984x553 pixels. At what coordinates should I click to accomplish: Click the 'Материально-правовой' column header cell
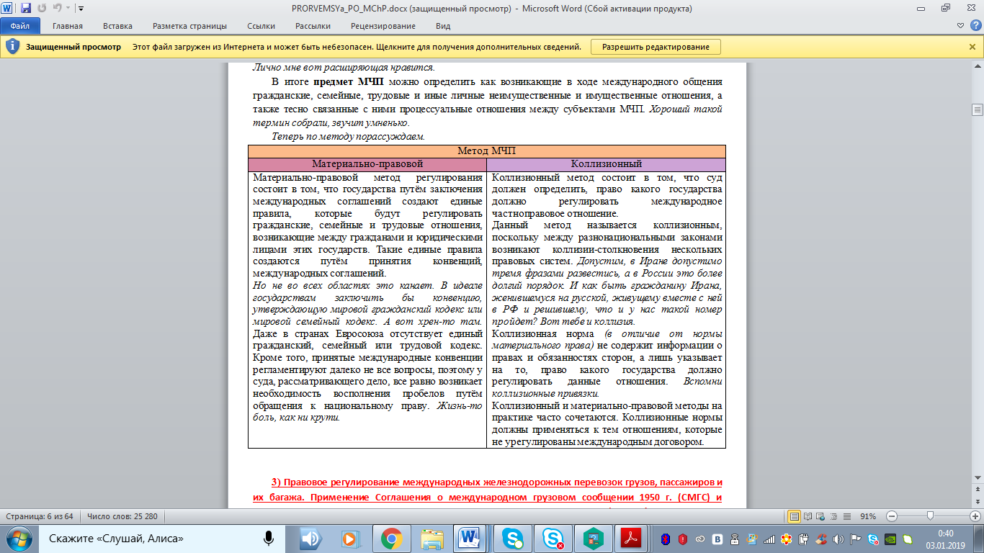pos(367,164)
